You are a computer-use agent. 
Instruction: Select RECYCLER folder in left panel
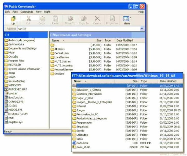[x=13, y=65]
